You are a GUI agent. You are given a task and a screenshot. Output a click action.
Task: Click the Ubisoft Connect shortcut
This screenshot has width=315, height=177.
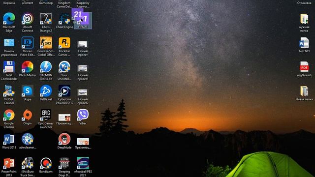coord(28,22)
